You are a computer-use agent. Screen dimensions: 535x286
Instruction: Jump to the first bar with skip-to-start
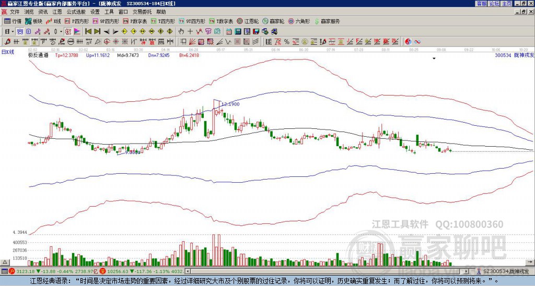tap(88, 32)
